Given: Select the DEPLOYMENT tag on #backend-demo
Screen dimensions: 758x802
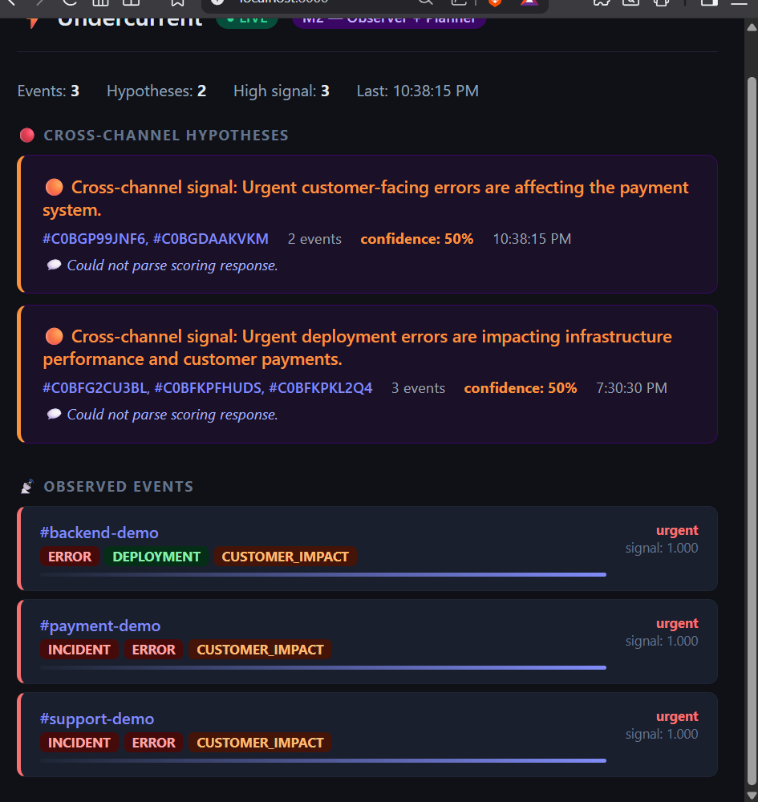Looking at the screenshot, I should 156,557.
